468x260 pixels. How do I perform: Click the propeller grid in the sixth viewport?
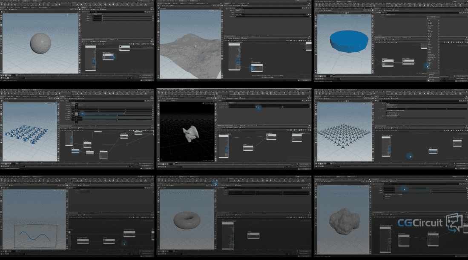pos(344,136)
